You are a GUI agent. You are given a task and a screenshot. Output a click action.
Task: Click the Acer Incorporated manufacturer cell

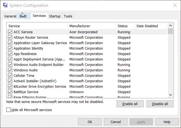pyautogui.click(x=83, y=32)
